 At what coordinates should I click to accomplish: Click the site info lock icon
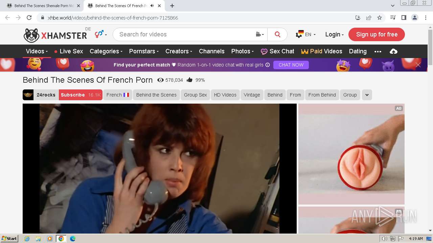click(42, 18)
